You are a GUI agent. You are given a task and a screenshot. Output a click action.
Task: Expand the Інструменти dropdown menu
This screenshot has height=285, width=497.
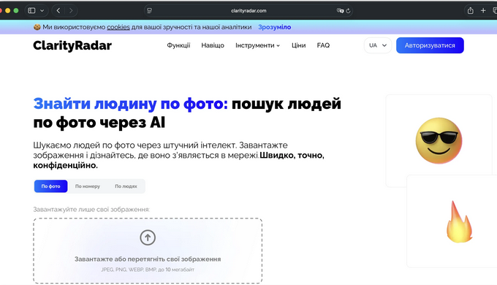(257, 45)
